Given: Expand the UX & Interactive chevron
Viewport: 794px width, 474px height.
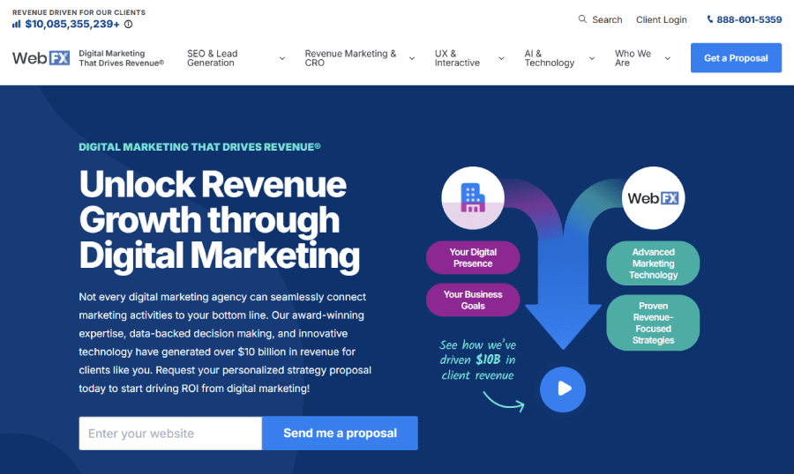Looking at the screenshot, I should (501, 59).
